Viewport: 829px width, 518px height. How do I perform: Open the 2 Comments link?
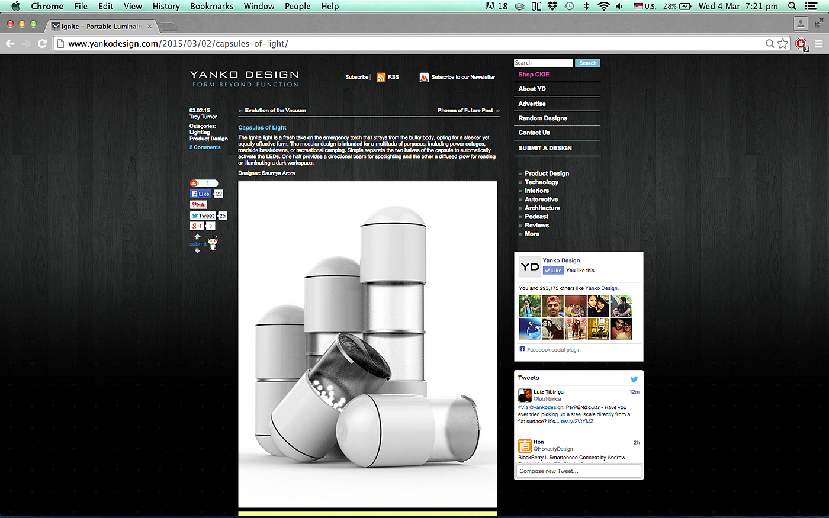[x=205, y=147]
